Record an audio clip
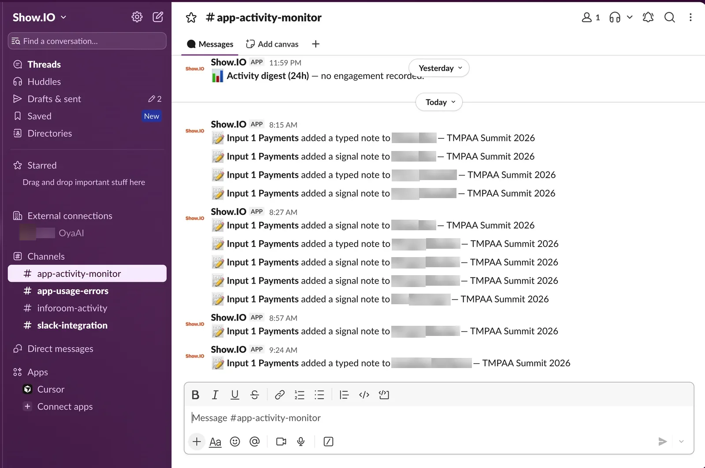This screenshot has width=705, height=468. (301, 442)
